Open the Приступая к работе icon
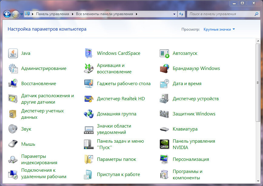263x186 pixels. click(88, 174)
